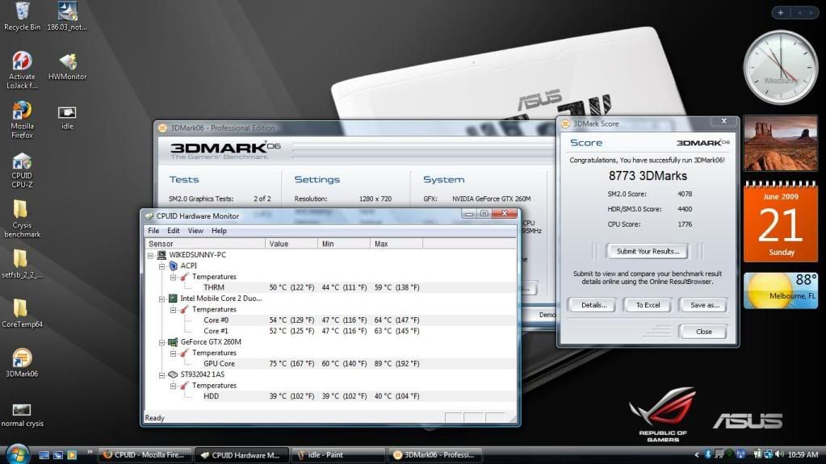Screen dimensions: 826x464
Task: Open the View menu in Hardware Monitor
Action: tap(195, 231)
